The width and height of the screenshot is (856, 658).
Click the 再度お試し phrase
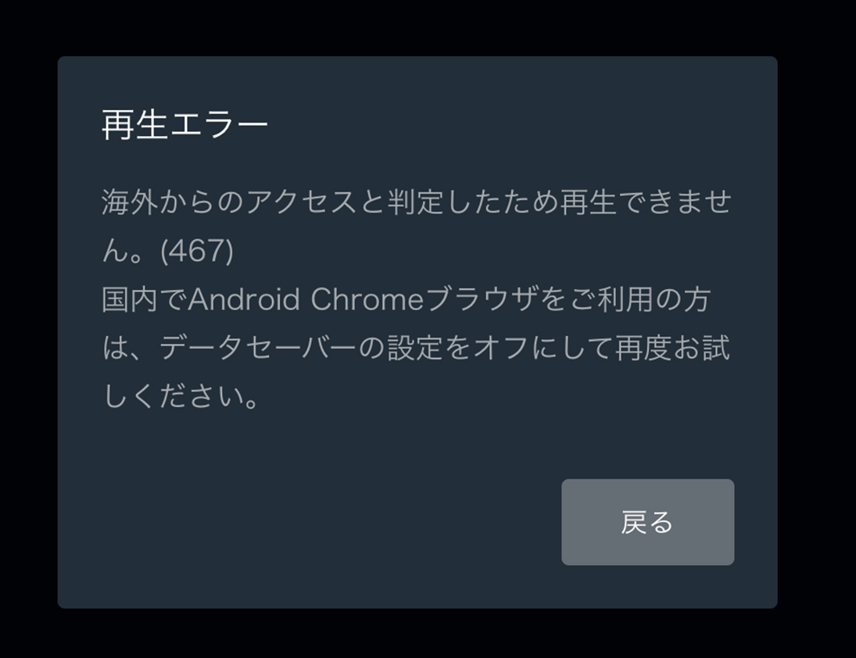click(672, 348)
